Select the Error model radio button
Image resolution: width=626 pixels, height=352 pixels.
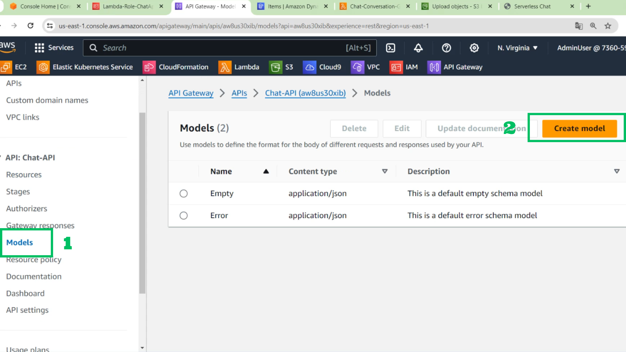[x=184, y=216]
